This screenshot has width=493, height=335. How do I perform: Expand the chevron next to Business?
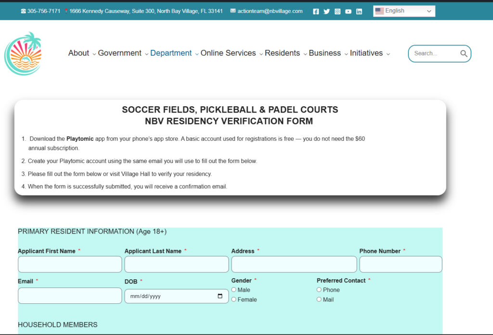click(x=346, y=54)
